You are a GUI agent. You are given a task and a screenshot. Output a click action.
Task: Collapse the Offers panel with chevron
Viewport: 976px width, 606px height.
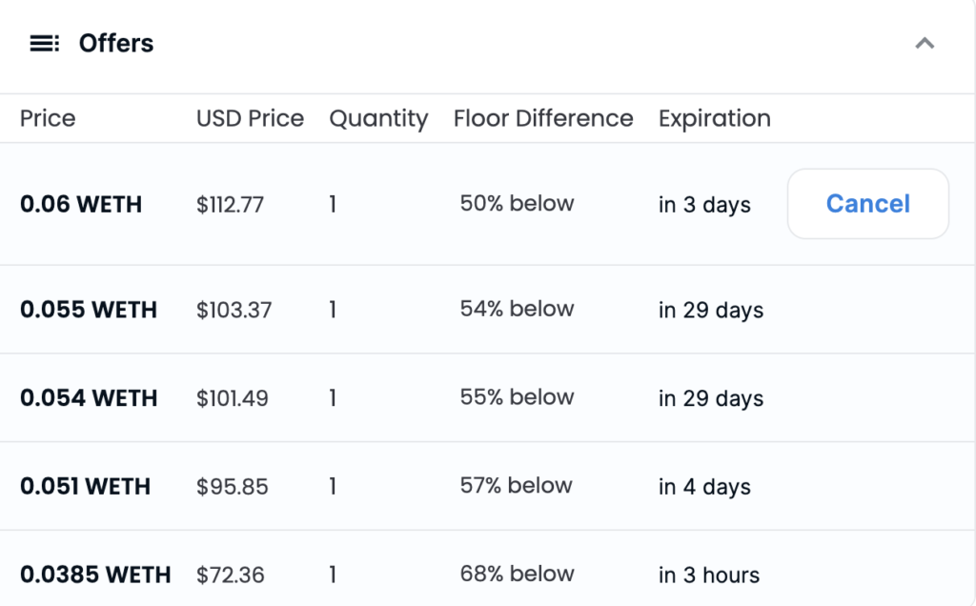(925, 44)
